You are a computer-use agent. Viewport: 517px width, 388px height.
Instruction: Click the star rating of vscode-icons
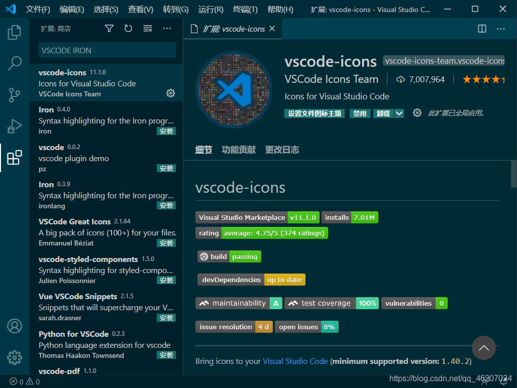click(x=483, y=79)
